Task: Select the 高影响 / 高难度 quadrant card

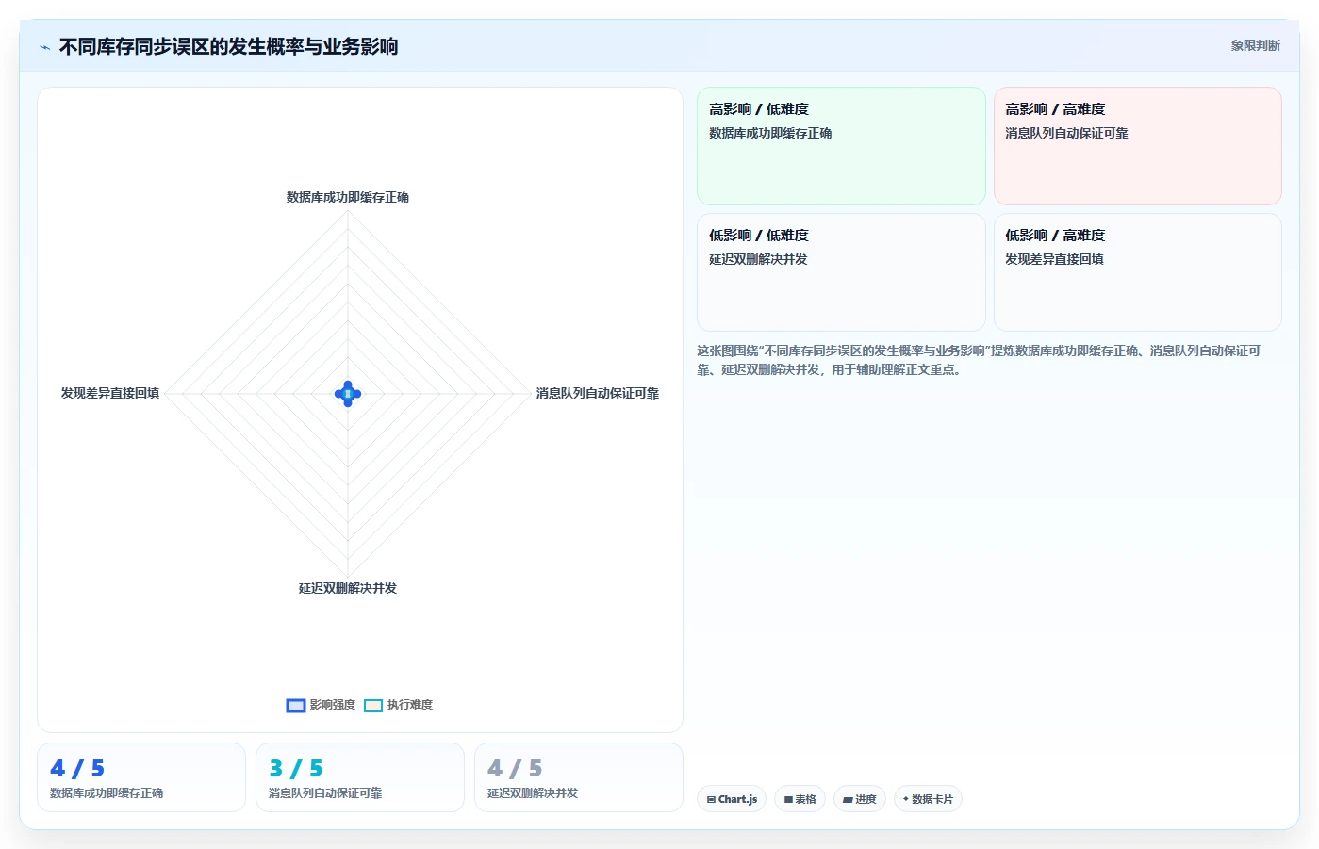Action: click(1137, 146)
